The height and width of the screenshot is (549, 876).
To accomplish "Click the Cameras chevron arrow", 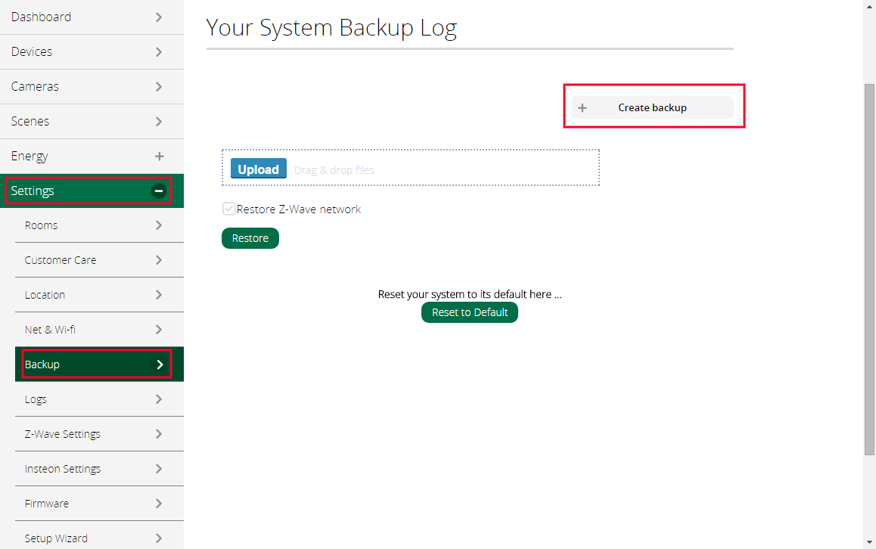I will pyautogui.click(x=159, y=86).
